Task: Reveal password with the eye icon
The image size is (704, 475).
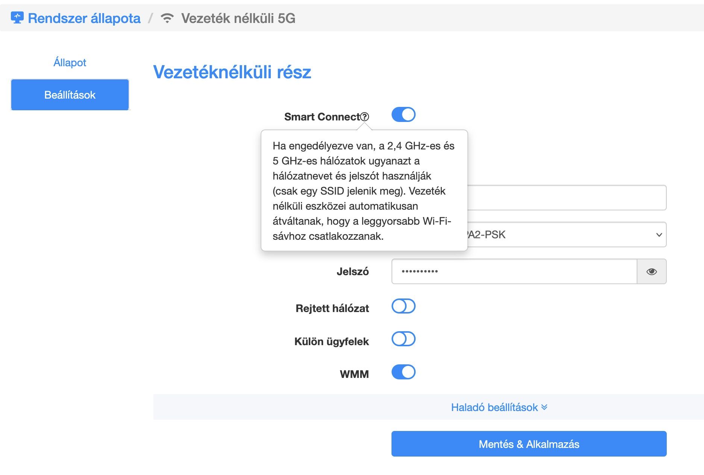Action: point(651,271)
